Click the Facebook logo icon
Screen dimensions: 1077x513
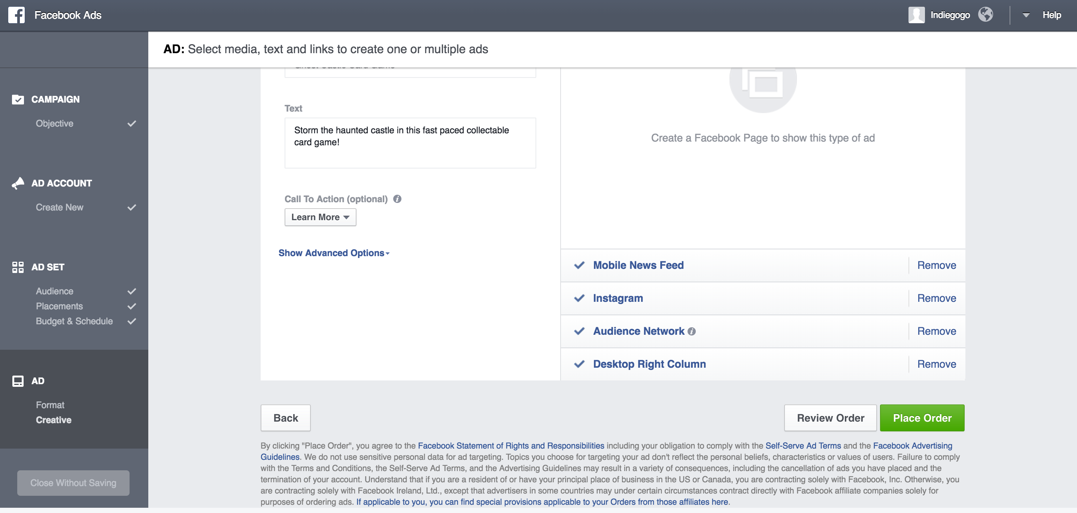click(16, 15)
